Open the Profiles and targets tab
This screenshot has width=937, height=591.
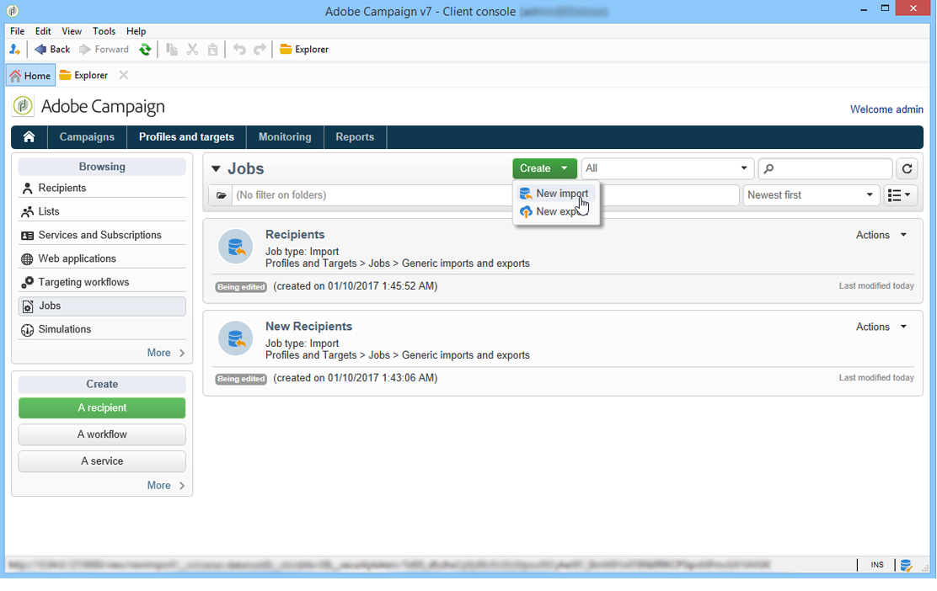(x=186, y=136)
